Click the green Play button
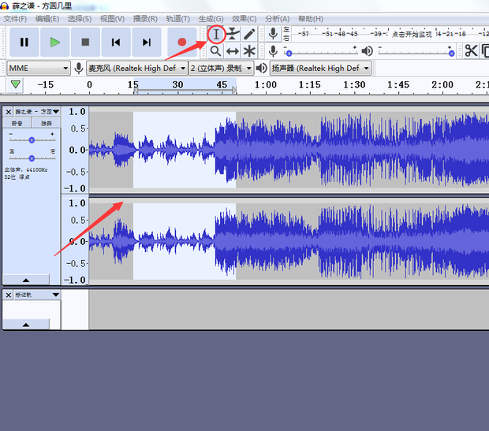Screen dimensions: 489x431 [x=54, y=42]
